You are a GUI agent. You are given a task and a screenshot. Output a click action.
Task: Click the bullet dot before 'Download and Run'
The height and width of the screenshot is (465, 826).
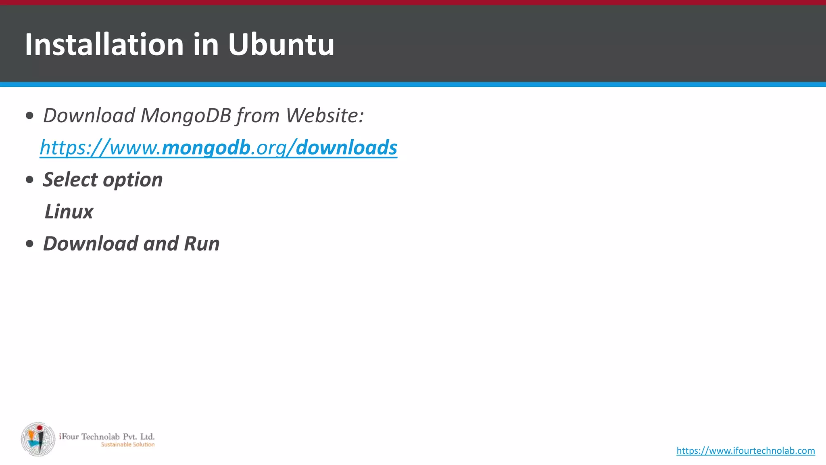(29, 244)
